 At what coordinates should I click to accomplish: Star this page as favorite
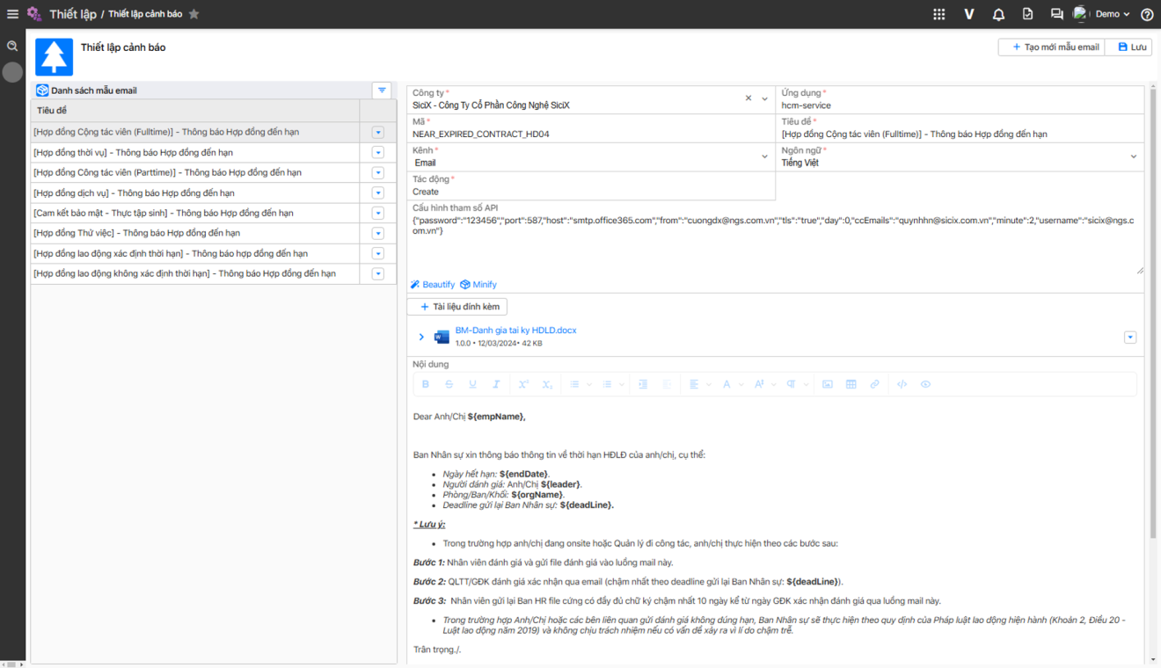click(194, 14)
